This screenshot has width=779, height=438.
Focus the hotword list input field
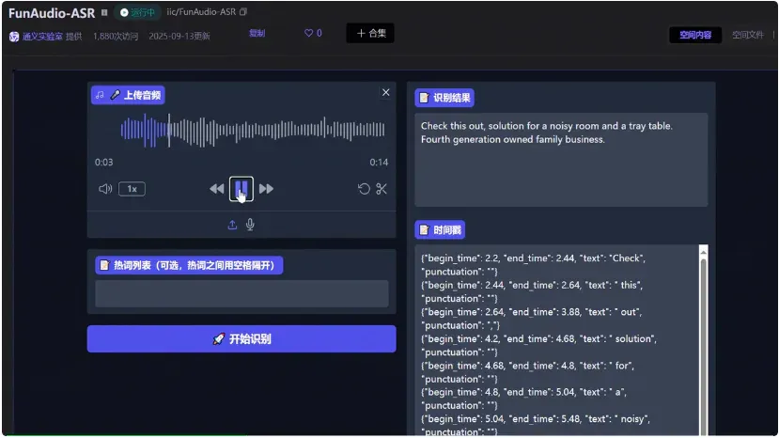241,293
